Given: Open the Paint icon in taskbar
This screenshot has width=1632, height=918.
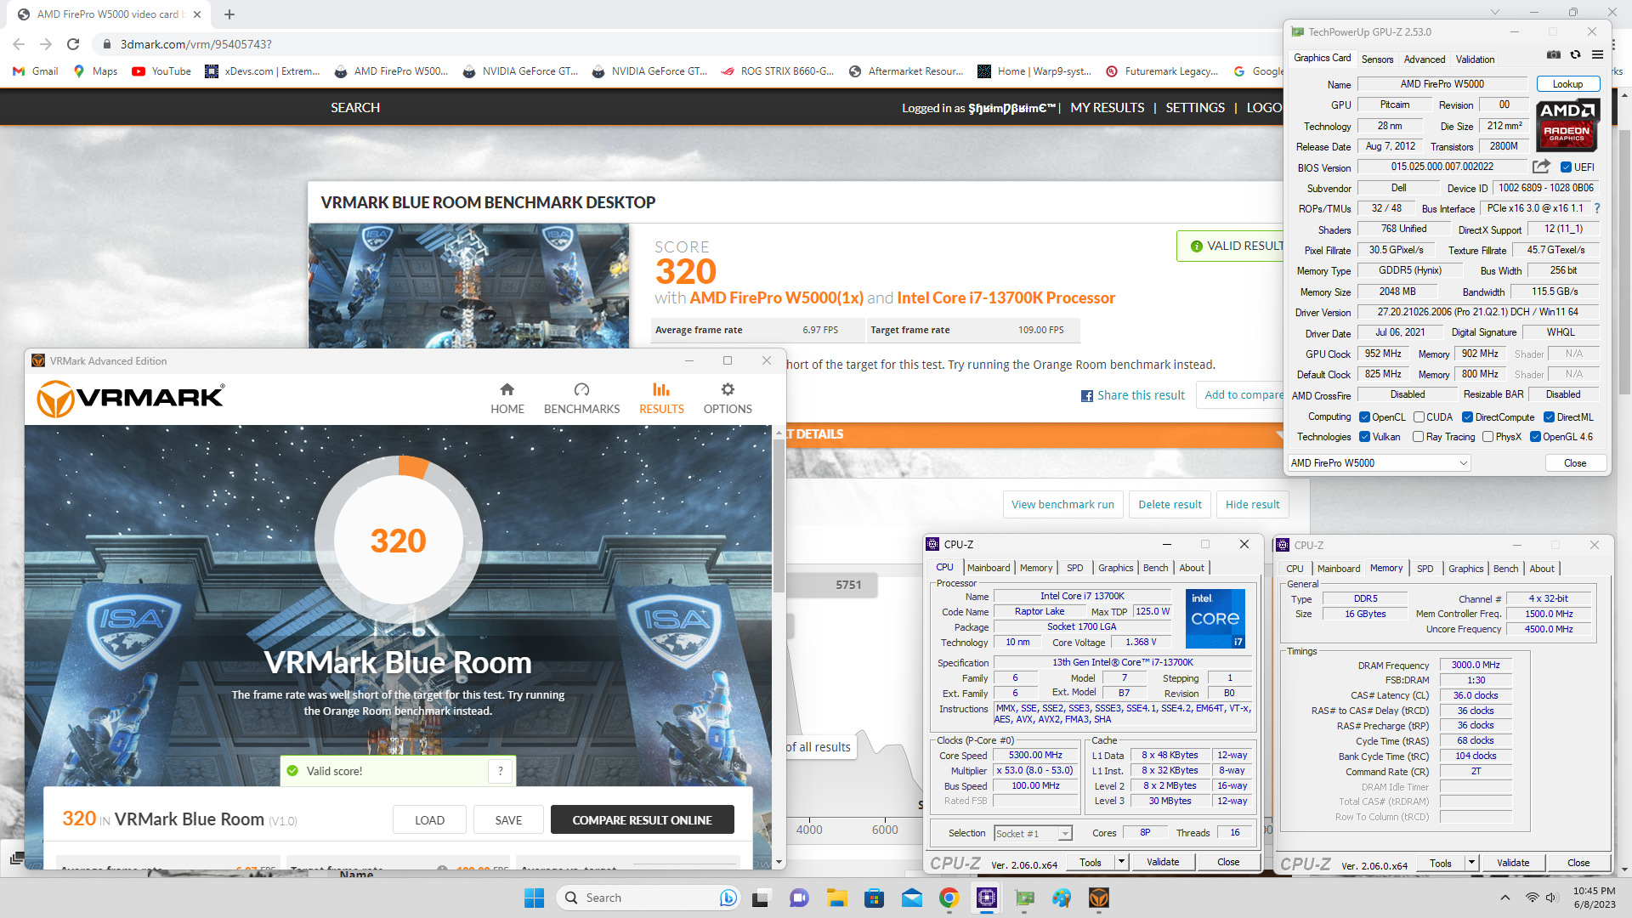Looking at the screenshot, I should point(1061,898).
